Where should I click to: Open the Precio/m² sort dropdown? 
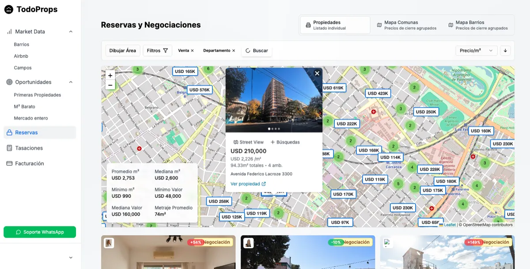point(476,50)
